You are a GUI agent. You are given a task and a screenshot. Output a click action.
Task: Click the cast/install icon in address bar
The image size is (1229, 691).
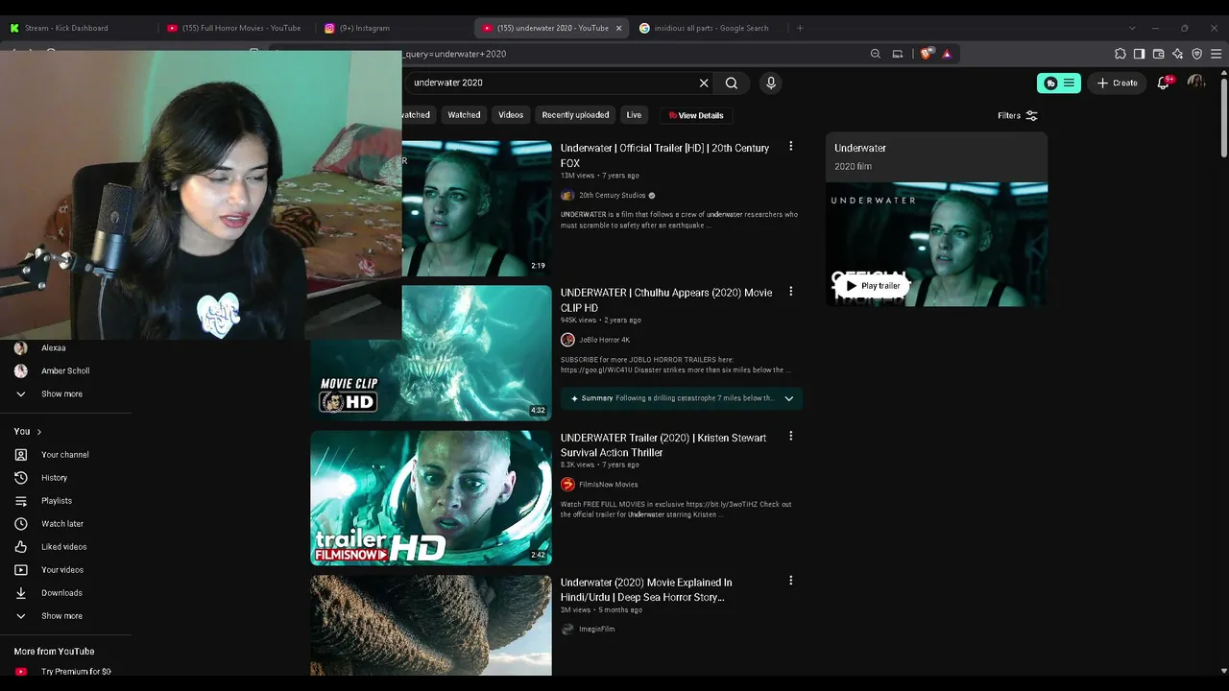(x=898, y=54)
